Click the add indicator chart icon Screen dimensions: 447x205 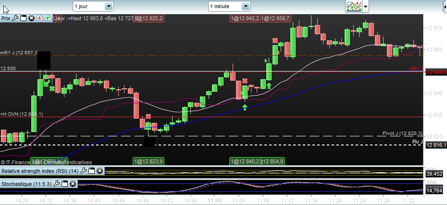[x=353, y=6]
